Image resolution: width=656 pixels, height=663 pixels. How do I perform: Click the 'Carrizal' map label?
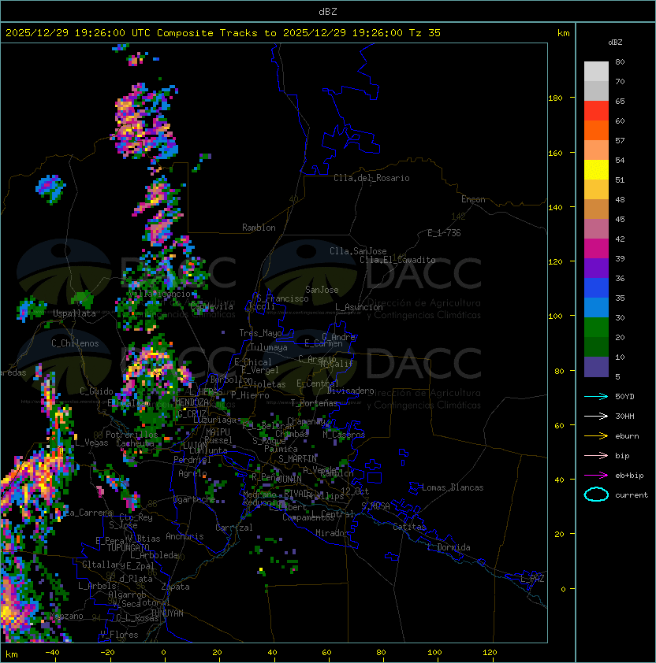click(x=233, y=528)
